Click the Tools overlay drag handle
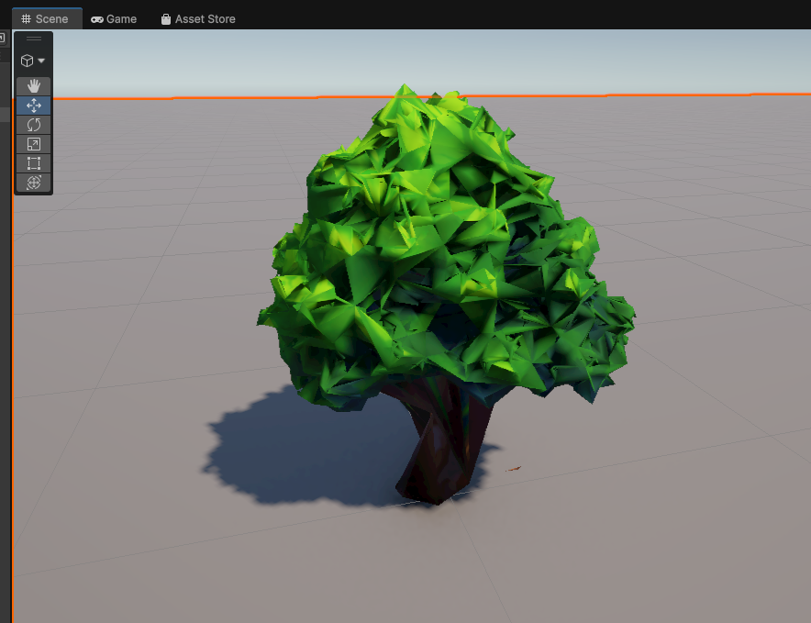 point(33,39)
